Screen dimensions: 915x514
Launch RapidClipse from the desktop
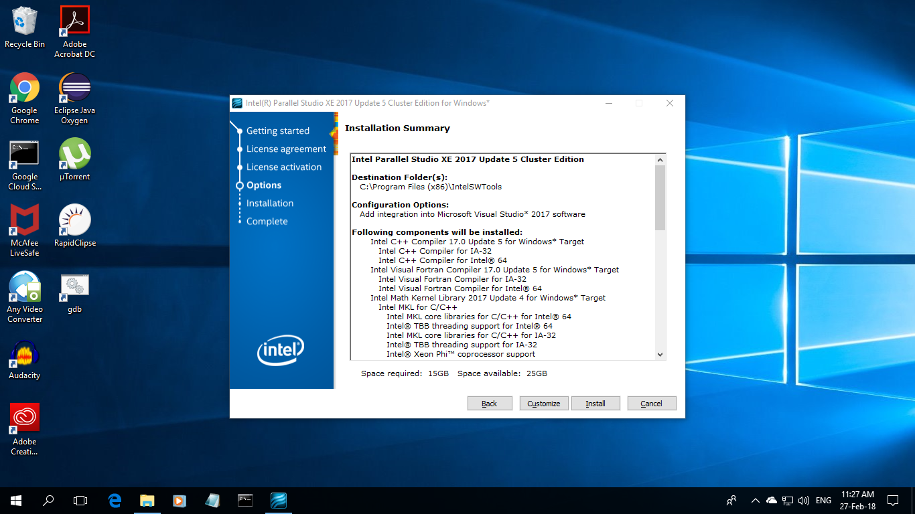tap(74, 226)
